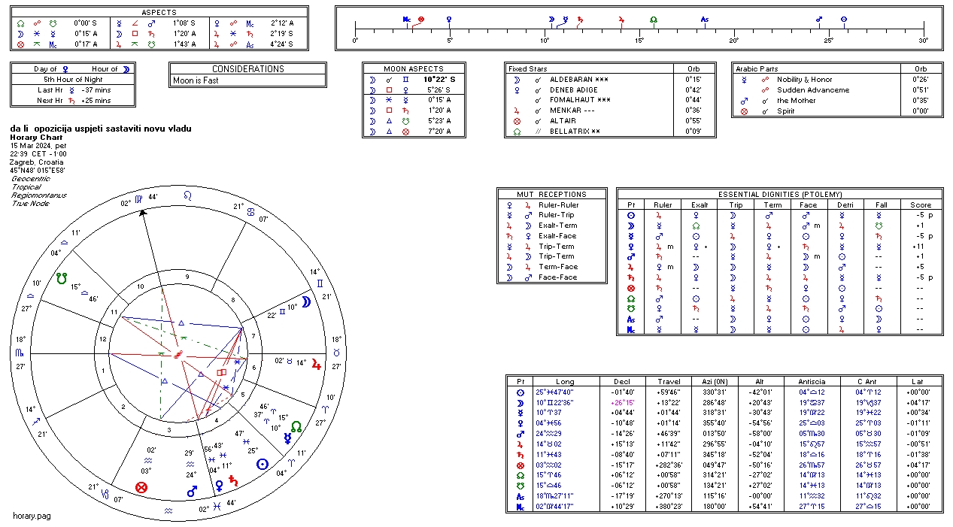Click the red Saturn glyph in the wheel
The height and width of the screenshot is (527, 953).
[x=233, y=481]
